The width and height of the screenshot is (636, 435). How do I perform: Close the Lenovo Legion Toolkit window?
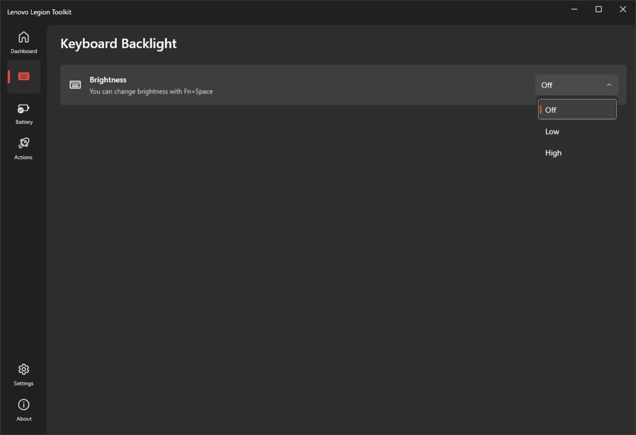[x=623, y=9]
